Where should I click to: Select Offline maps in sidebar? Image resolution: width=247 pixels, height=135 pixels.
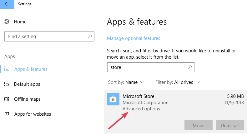tap(27, 99)
